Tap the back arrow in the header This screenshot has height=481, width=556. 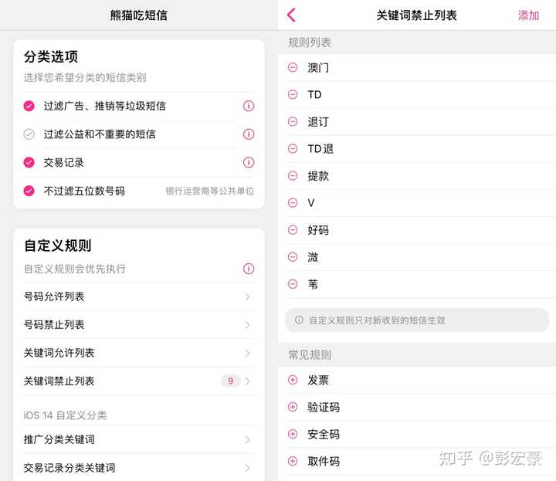click(x=291, y=15)
